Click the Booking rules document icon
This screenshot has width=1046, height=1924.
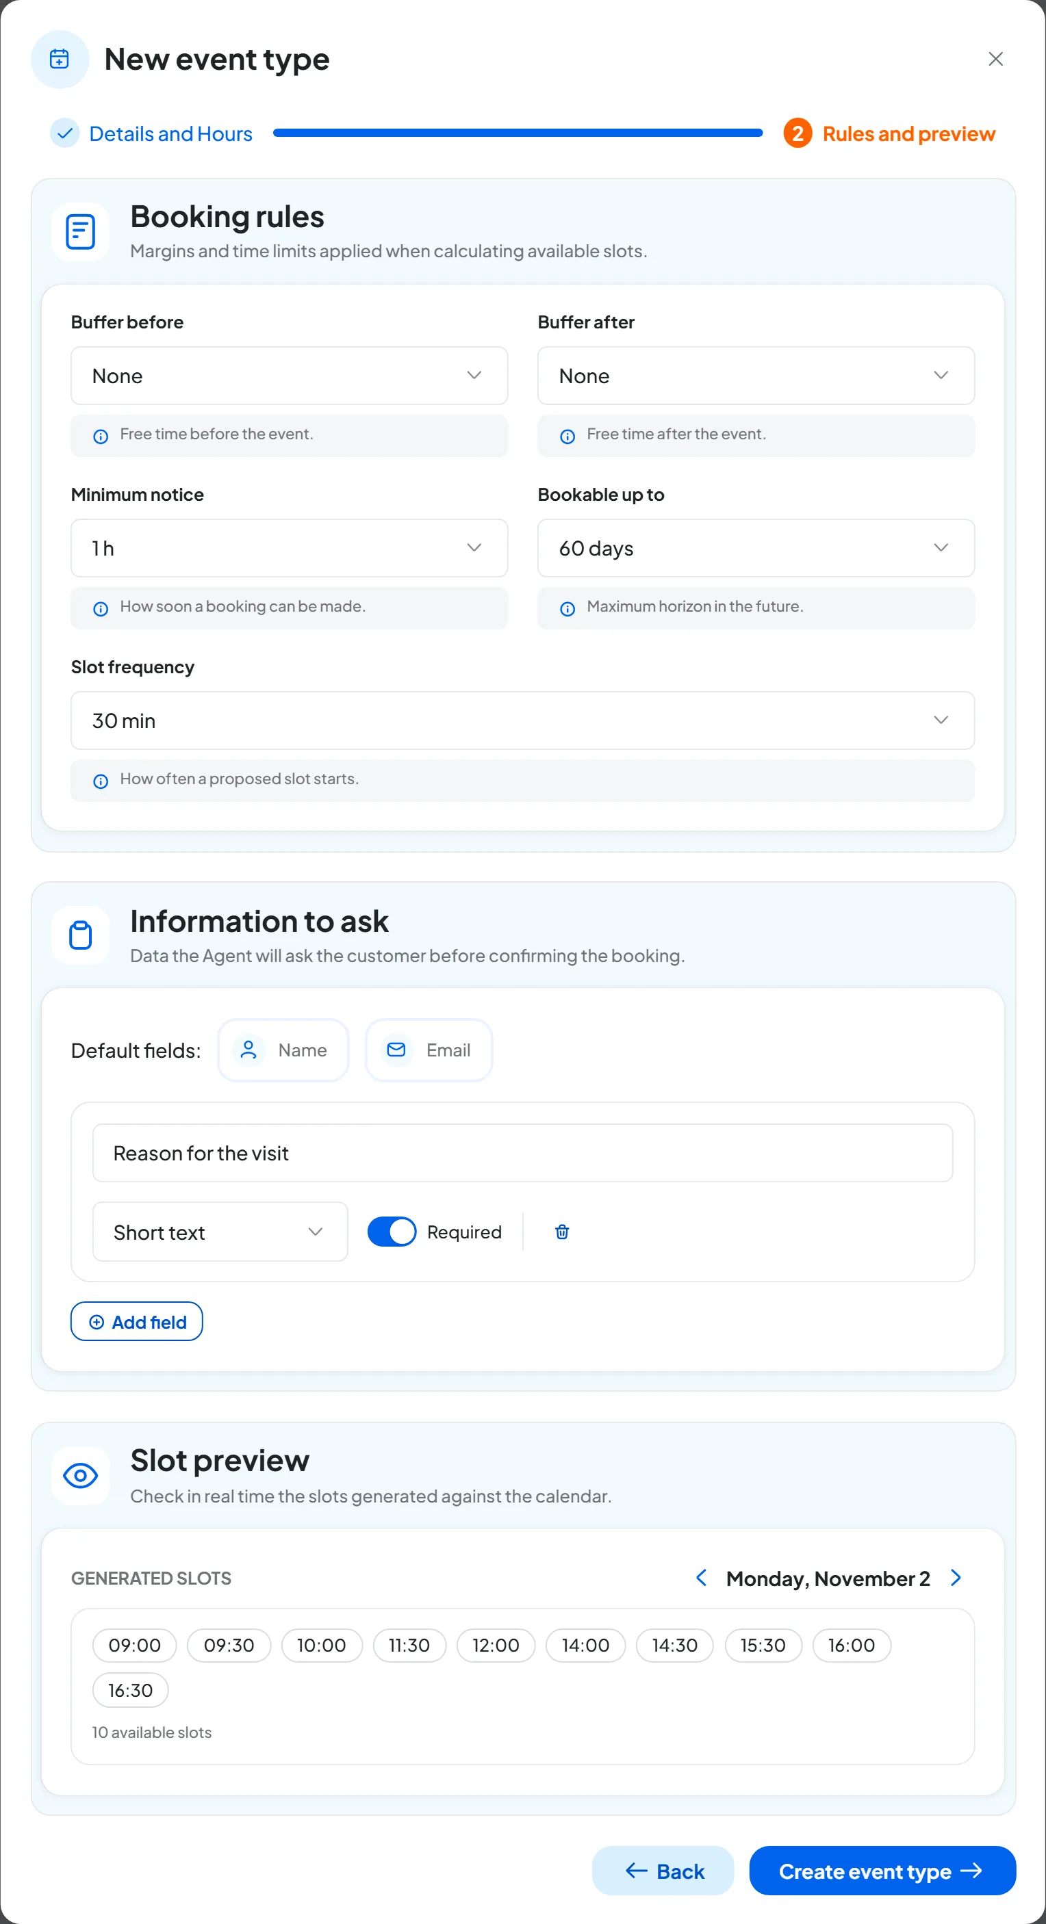click(x=81, y=231)
